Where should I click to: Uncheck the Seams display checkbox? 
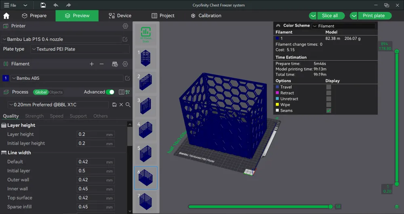[x=328, y=111]
